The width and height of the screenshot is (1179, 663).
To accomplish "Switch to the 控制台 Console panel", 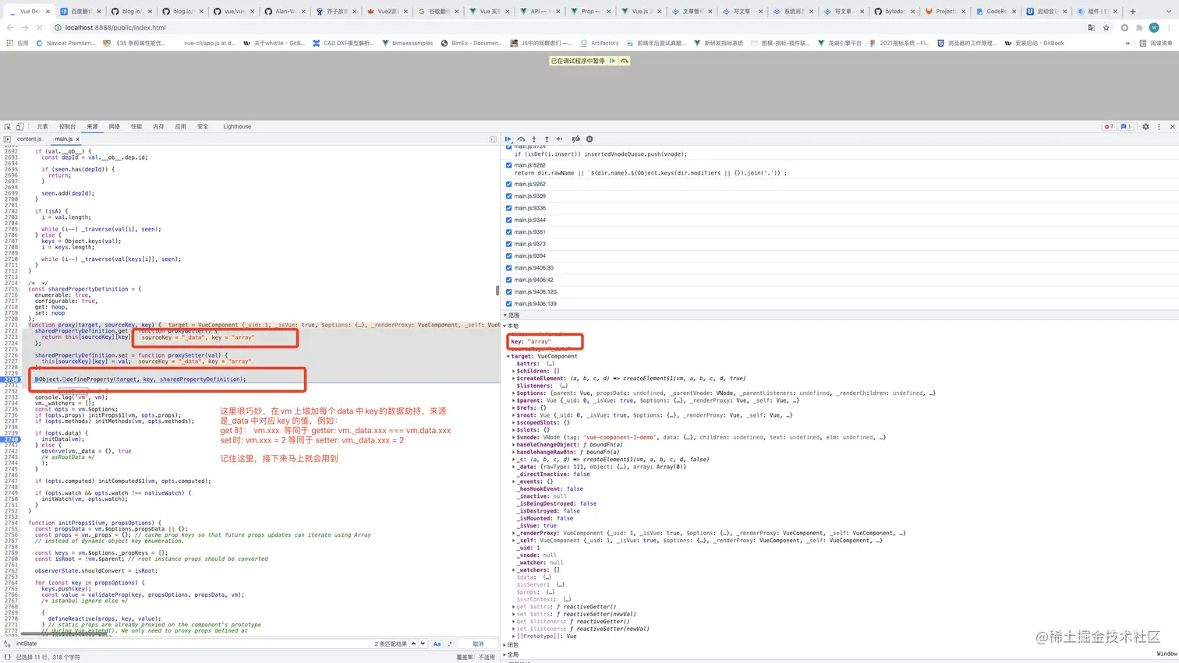I will 67,126.
